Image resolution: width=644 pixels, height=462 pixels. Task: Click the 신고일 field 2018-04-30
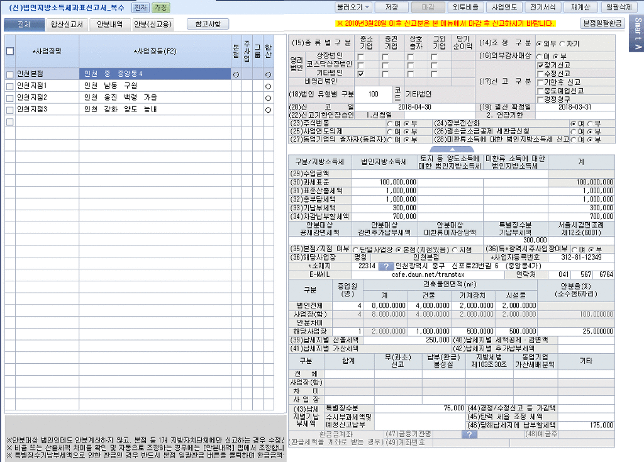click(414, 107)
